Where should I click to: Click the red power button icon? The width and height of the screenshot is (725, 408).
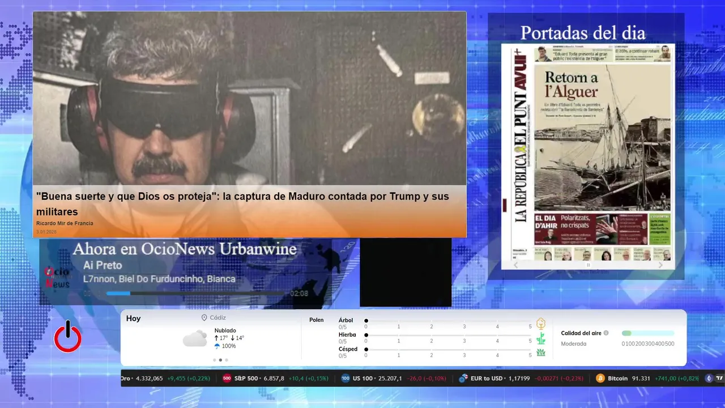tap(68, 337)
